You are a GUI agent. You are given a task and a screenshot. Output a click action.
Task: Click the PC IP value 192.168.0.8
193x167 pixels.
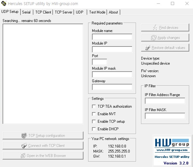(117, 146)
